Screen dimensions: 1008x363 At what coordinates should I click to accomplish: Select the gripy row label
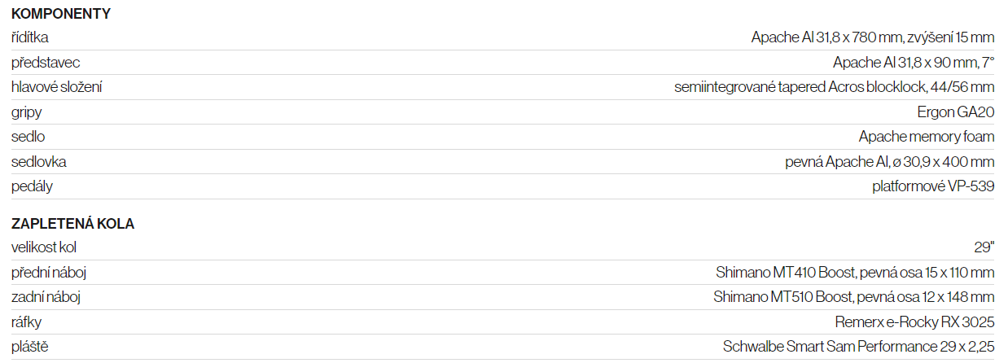(x=27, y=112)
